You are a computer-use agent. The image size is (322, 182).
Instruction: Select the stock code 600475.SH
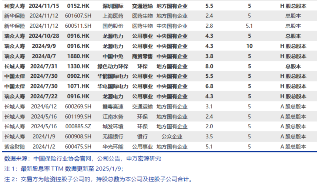click(78, 147)
